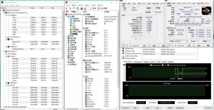Viewport: 214px width, 110px height.
Task: Open the graph chart icon in AIDA64 toolbar
Action: 85,8
